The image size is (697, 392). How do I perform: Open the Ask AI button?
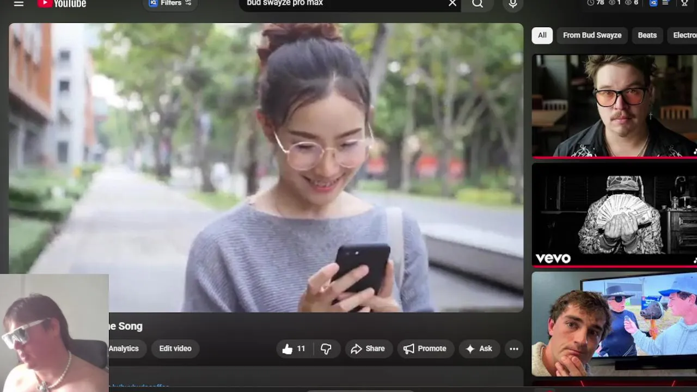479,349
